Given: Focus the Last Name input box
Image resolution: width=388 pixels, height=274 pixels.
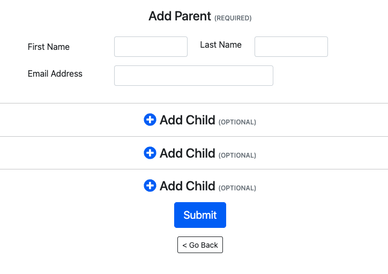Looking at the screenshot, I should [x=291, y=47].
